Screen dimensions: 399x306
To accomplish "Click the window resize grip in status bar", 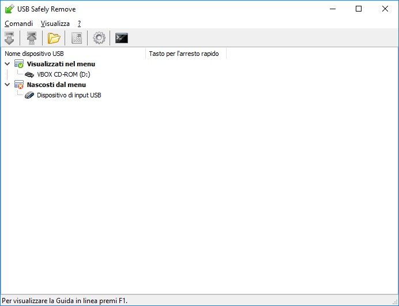I will coord(395,302).
